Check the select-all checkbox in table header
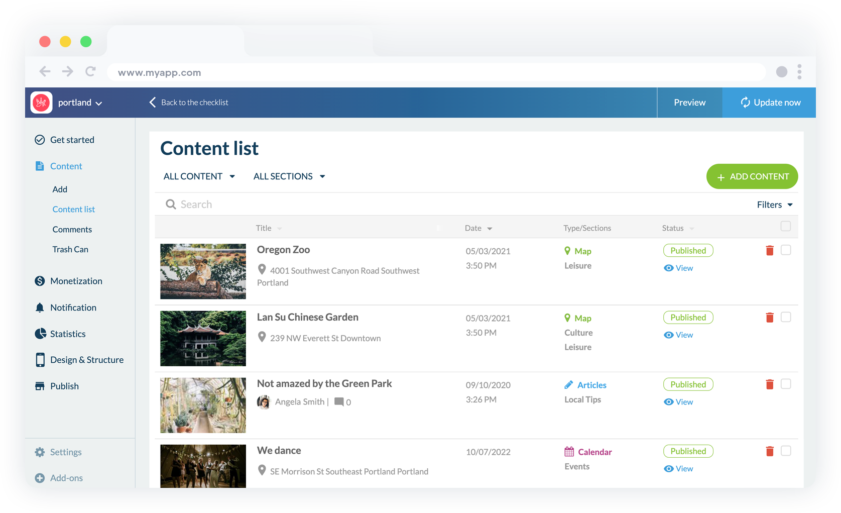This screenshot has width=841, height=513. tap(786, 227)
